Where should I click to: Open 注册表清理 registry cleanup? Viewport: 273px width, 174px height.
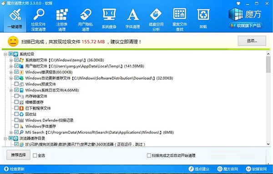coord(62,19)
